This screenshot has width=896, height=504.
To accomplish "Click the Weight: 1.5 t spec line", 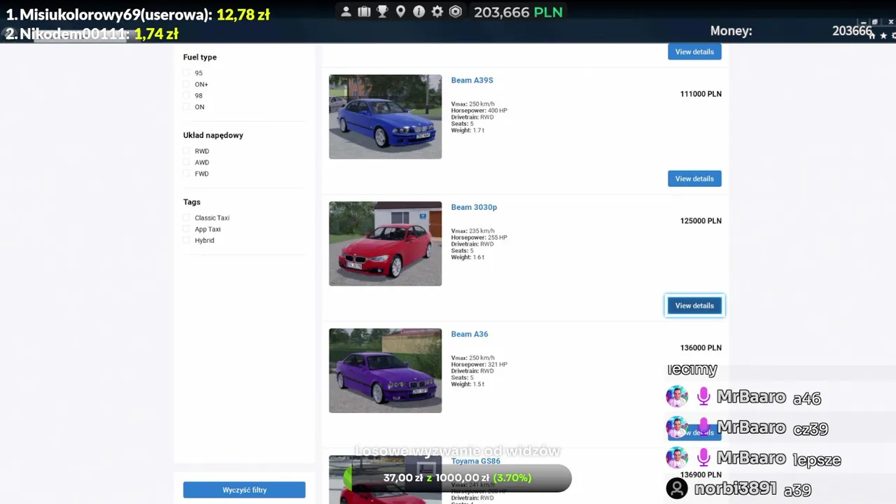I will click(468, 384).
